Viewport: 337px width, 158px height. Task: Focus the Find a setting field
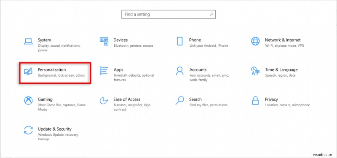168,14
